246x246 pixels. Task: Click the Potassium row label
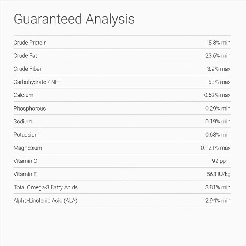(27, 135)
